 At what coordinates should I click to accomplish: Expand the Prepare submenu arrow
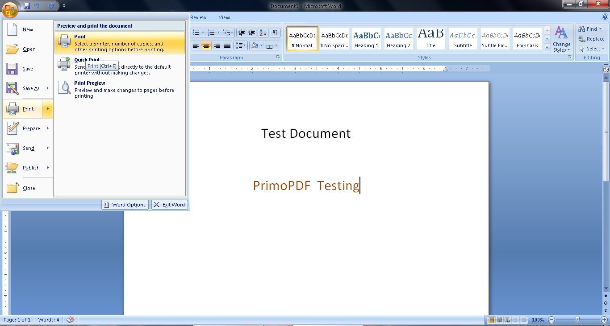pos(48,128)
